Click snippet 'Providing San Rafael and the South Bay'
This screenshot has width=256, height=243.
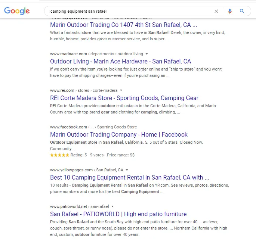tap(139, 228)
